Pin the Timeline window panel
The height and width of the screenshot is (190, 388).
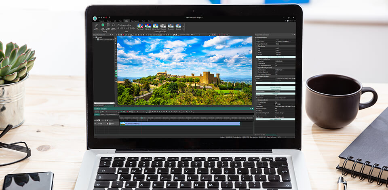[250, 109]
